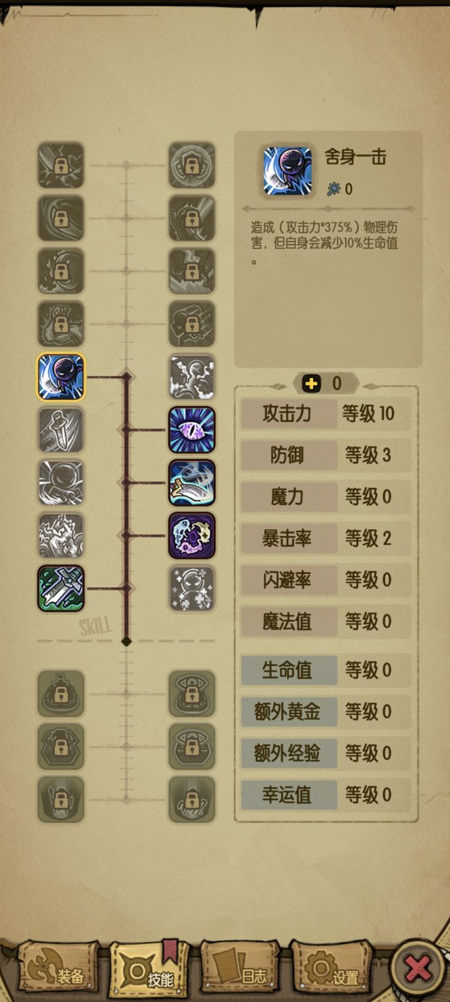Image resolution: width=450 pixels, height=1002 pixels.
Task: Select the purple eye skill icon
Action: [x=192, y=430]
